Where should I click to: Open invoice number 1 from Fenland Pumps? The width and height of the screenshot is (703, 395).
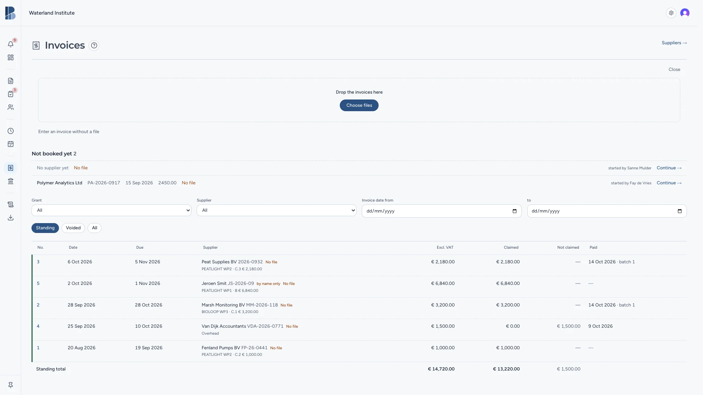pos(38,348)
